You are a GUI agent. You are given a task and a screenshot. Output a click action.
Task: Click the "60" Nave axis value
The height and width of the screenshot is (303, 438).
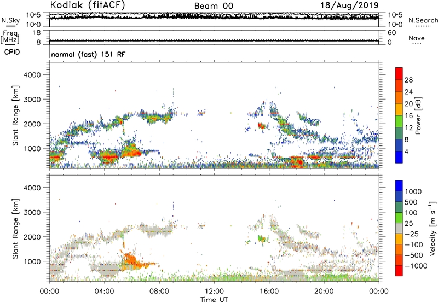point(391,33)
